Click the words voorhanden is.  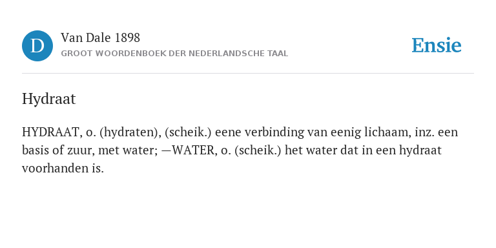point(63,168)
